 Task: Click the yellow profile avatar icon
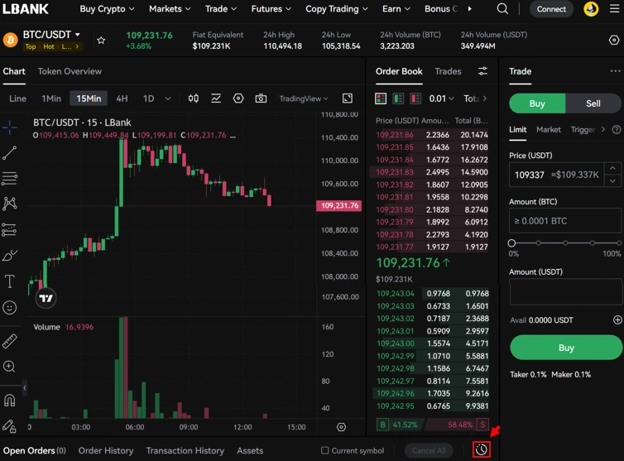591,9
